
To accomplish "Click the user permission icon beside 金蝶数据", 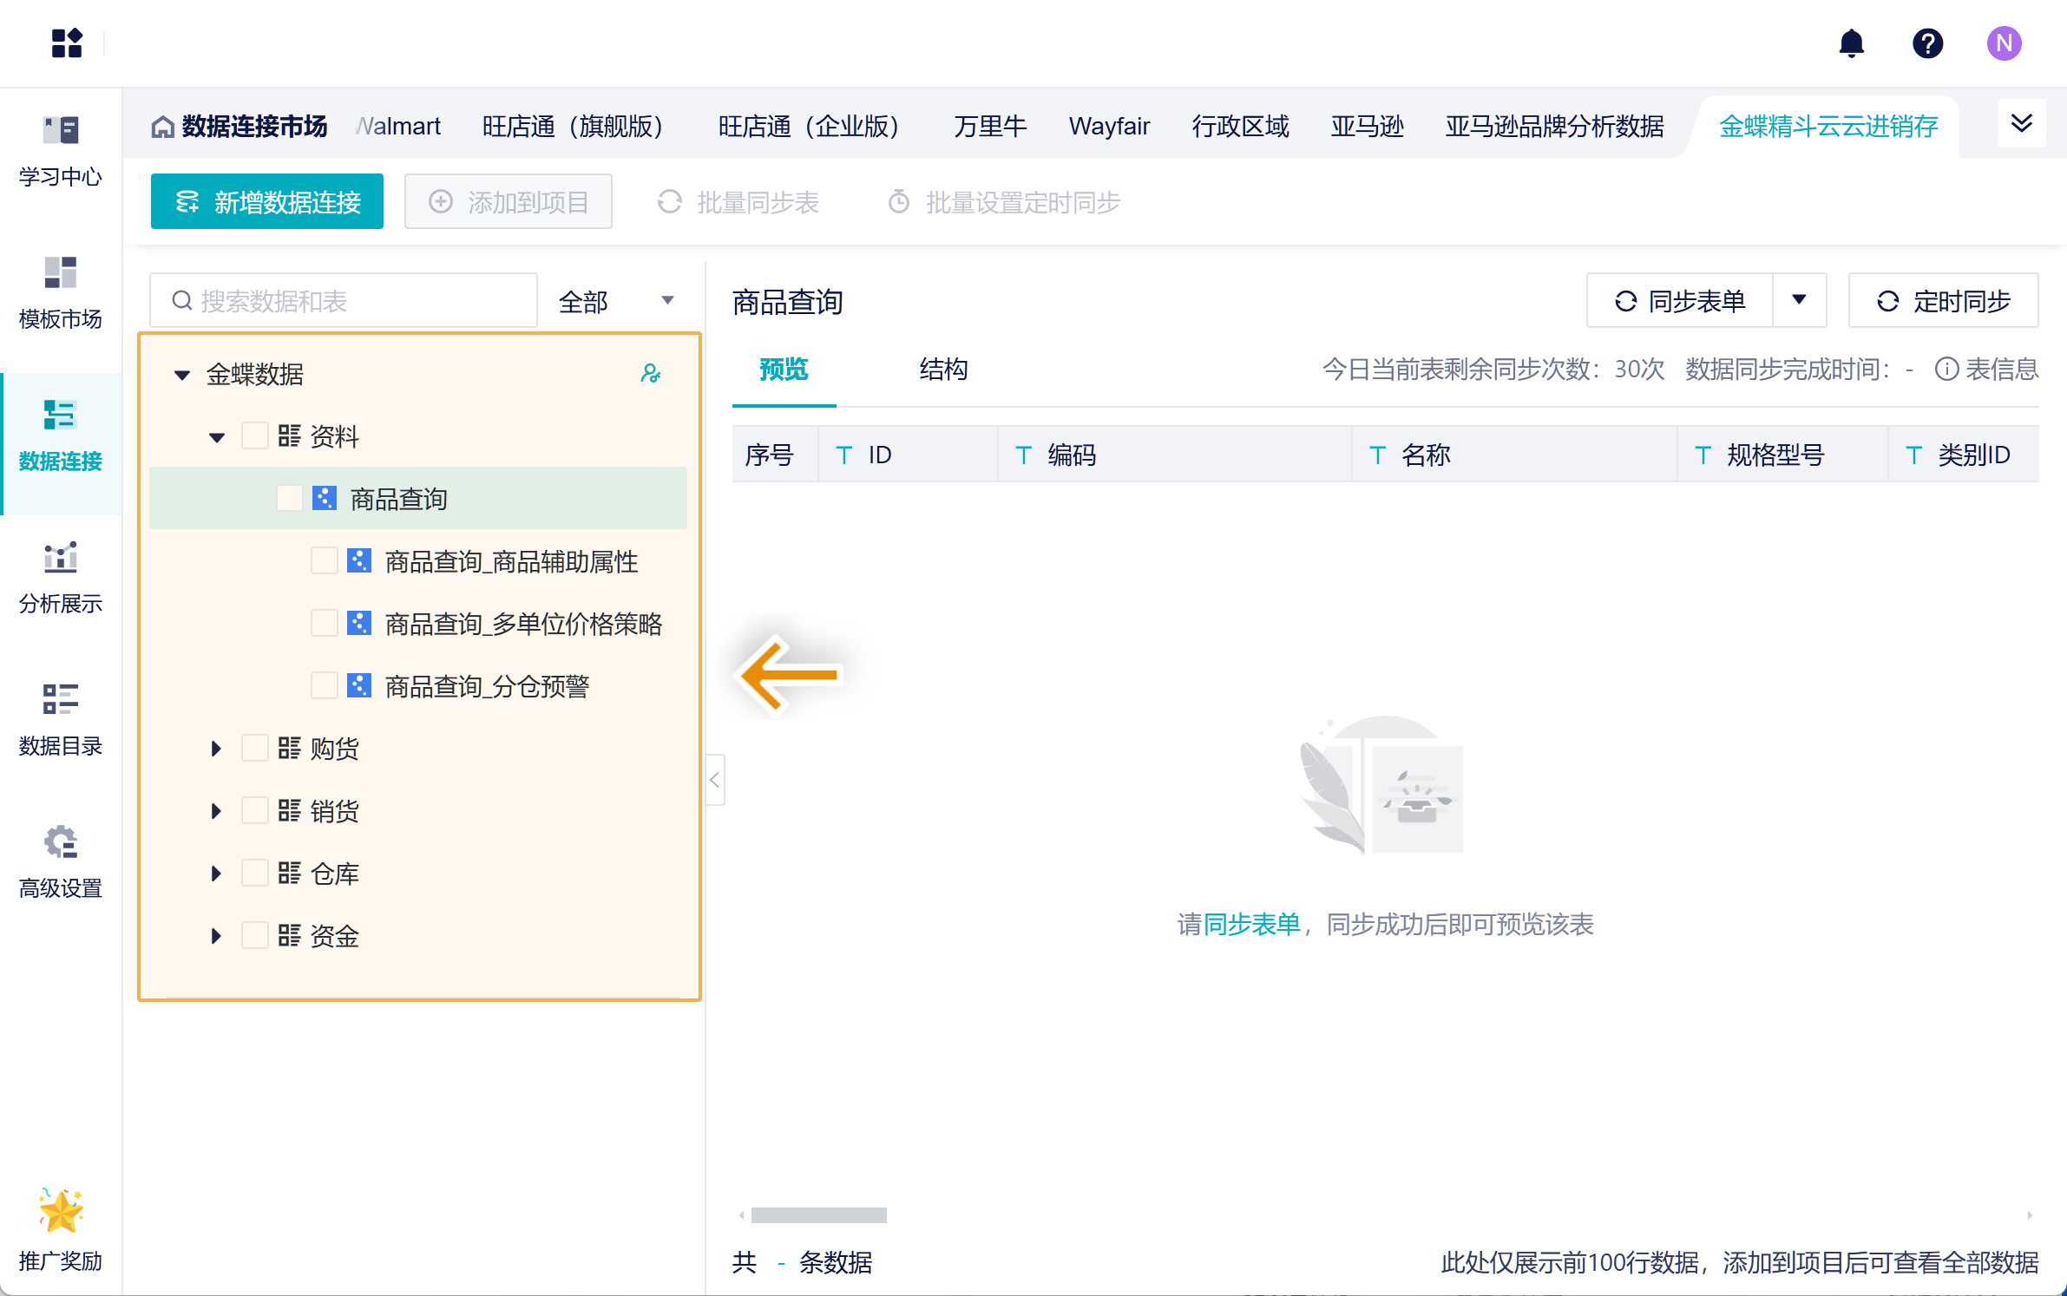I will point(650,374).
